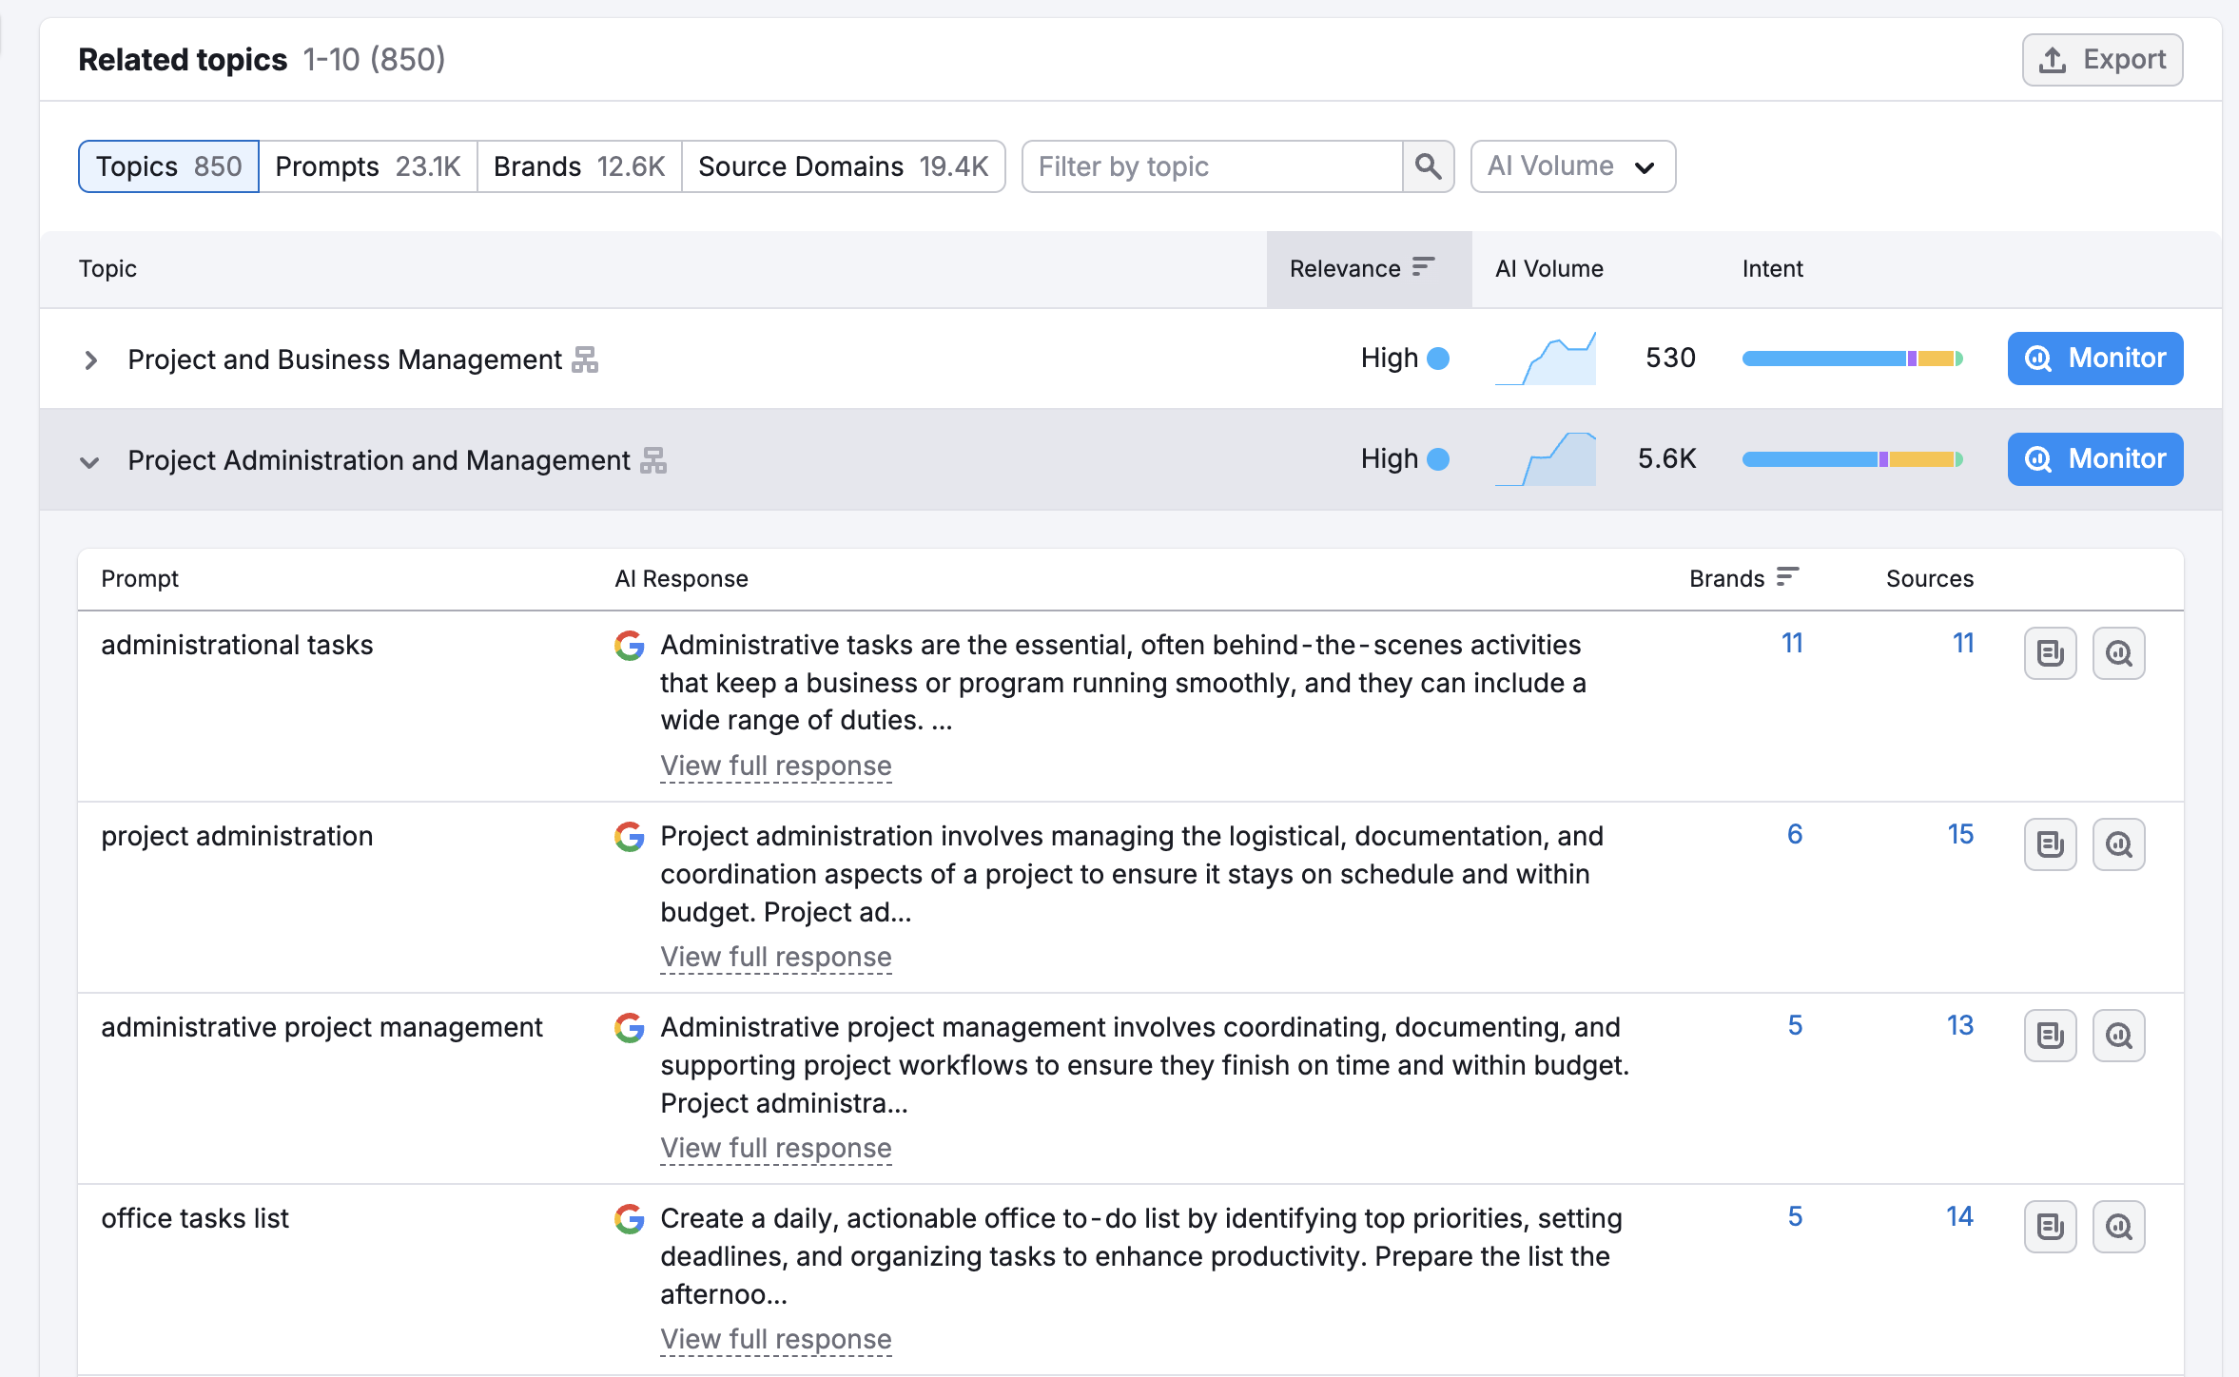
Task: Click the Export button
Action: click(x=2102, y=60)
